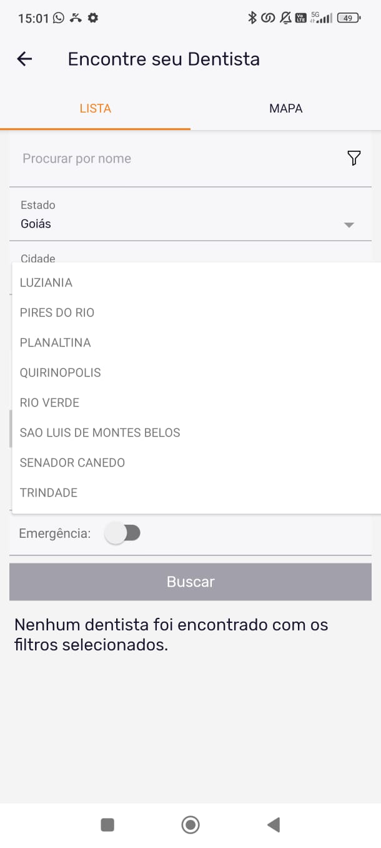This screenshot has width=381, height=848.
Task: Tap the back arrow icon
Action: pos(24,59)
